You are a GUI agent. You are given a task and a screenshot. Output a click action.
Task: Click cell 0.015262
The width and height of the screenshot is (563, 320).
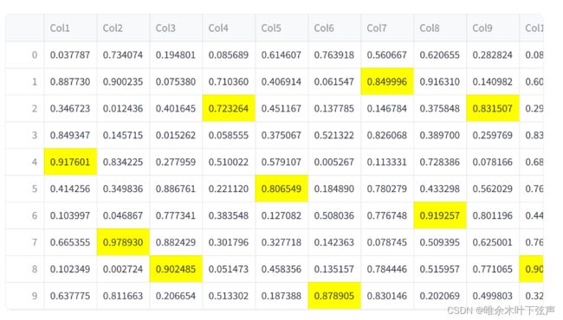(x=176, y=135)
